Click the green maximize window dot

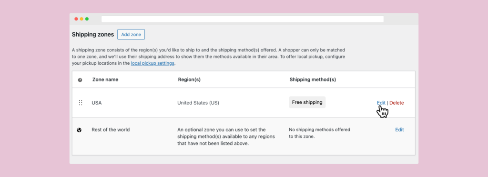pos(87,19)
